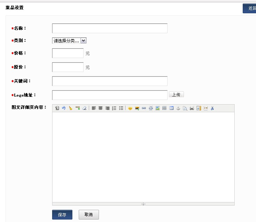
Task: Click the undo icon in editor toolbar
Action: (x=64, y=108)
